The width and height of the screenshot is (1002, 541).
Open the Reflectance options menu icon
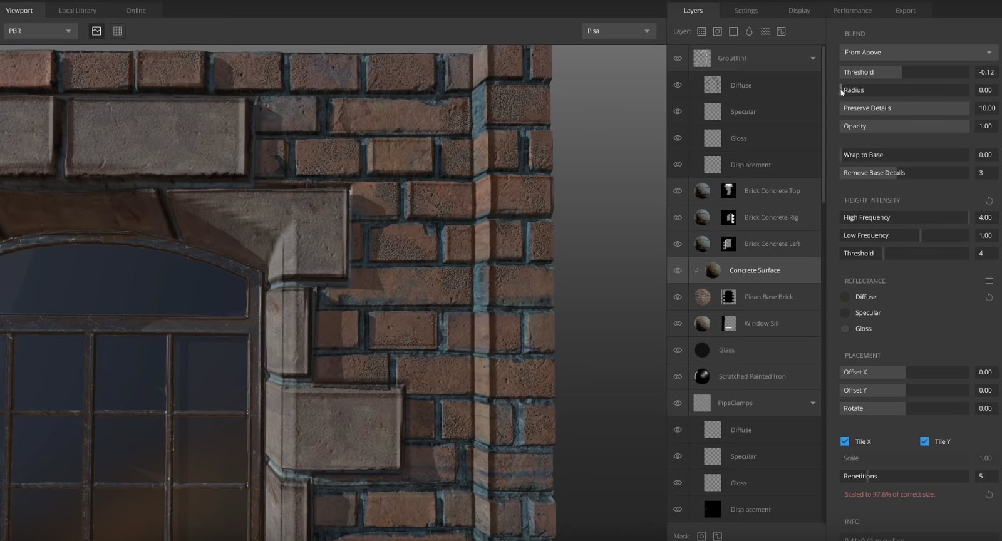click(x=989, y=281)
